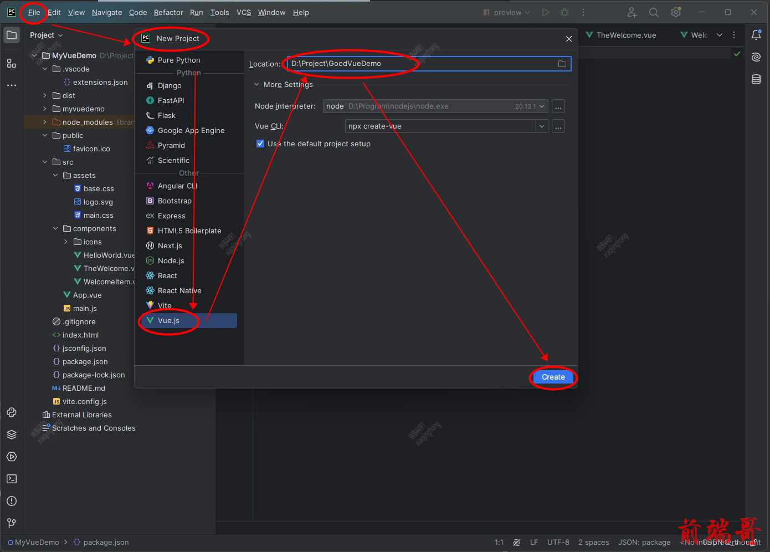Open the Refactor menu
The height and width of the screenshot is (552, 770).
click(168, 12)
